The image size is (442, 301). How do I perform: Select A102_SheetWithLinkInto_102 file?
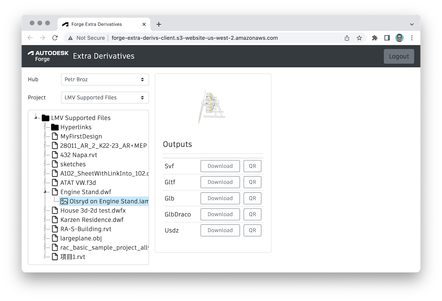[x=104, y=174]
